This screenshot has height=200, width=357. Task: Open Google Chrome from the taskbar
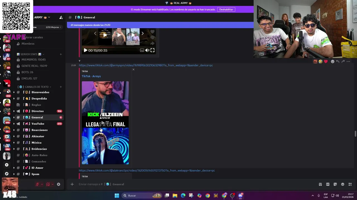(x=208, y=196)
